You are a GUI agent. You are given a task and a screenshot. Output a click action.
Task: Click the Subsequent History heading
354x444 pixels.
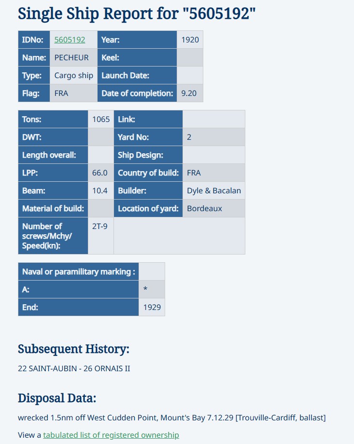click(73, 349)
